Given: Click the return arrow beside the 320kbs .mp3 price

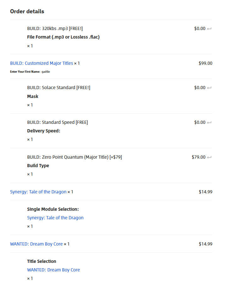Looking at the screenshot, I should [209, 29].
